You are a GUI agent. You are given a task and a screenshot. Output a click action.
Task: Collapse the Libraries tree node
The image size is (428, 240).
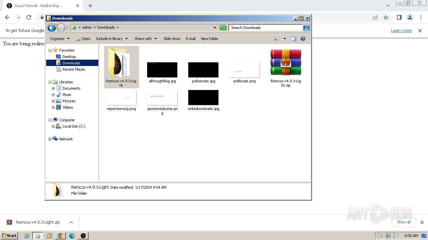(x=50, y=82)
